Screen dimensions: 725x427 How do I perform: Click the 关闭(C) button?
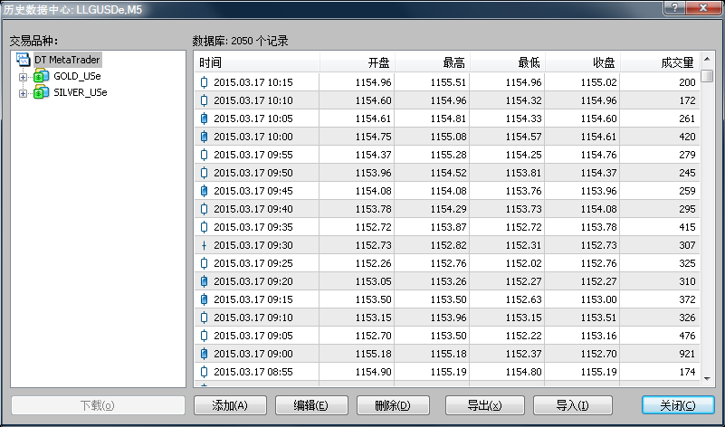tap(678, 405)
